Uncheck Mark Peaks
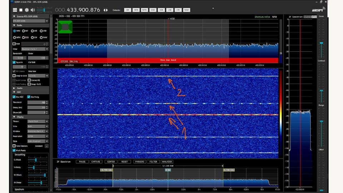This screenshot has width=343, height=193. click(14, 150)
